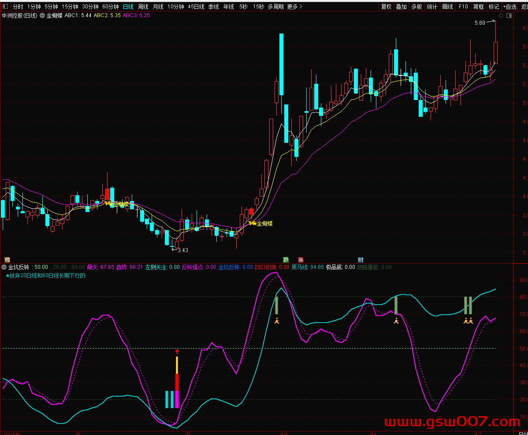Toggle the right side panel icon
This screenshot has height=435, width=528.
[x=509, y=16]
